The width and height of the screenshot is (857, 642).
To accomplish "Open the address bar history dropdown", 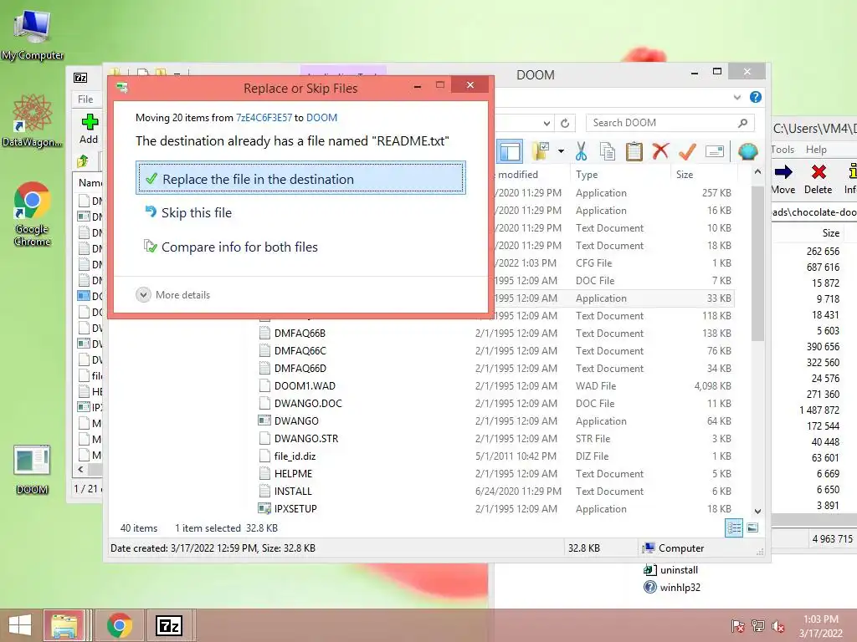I will click(x=547, y=124).
